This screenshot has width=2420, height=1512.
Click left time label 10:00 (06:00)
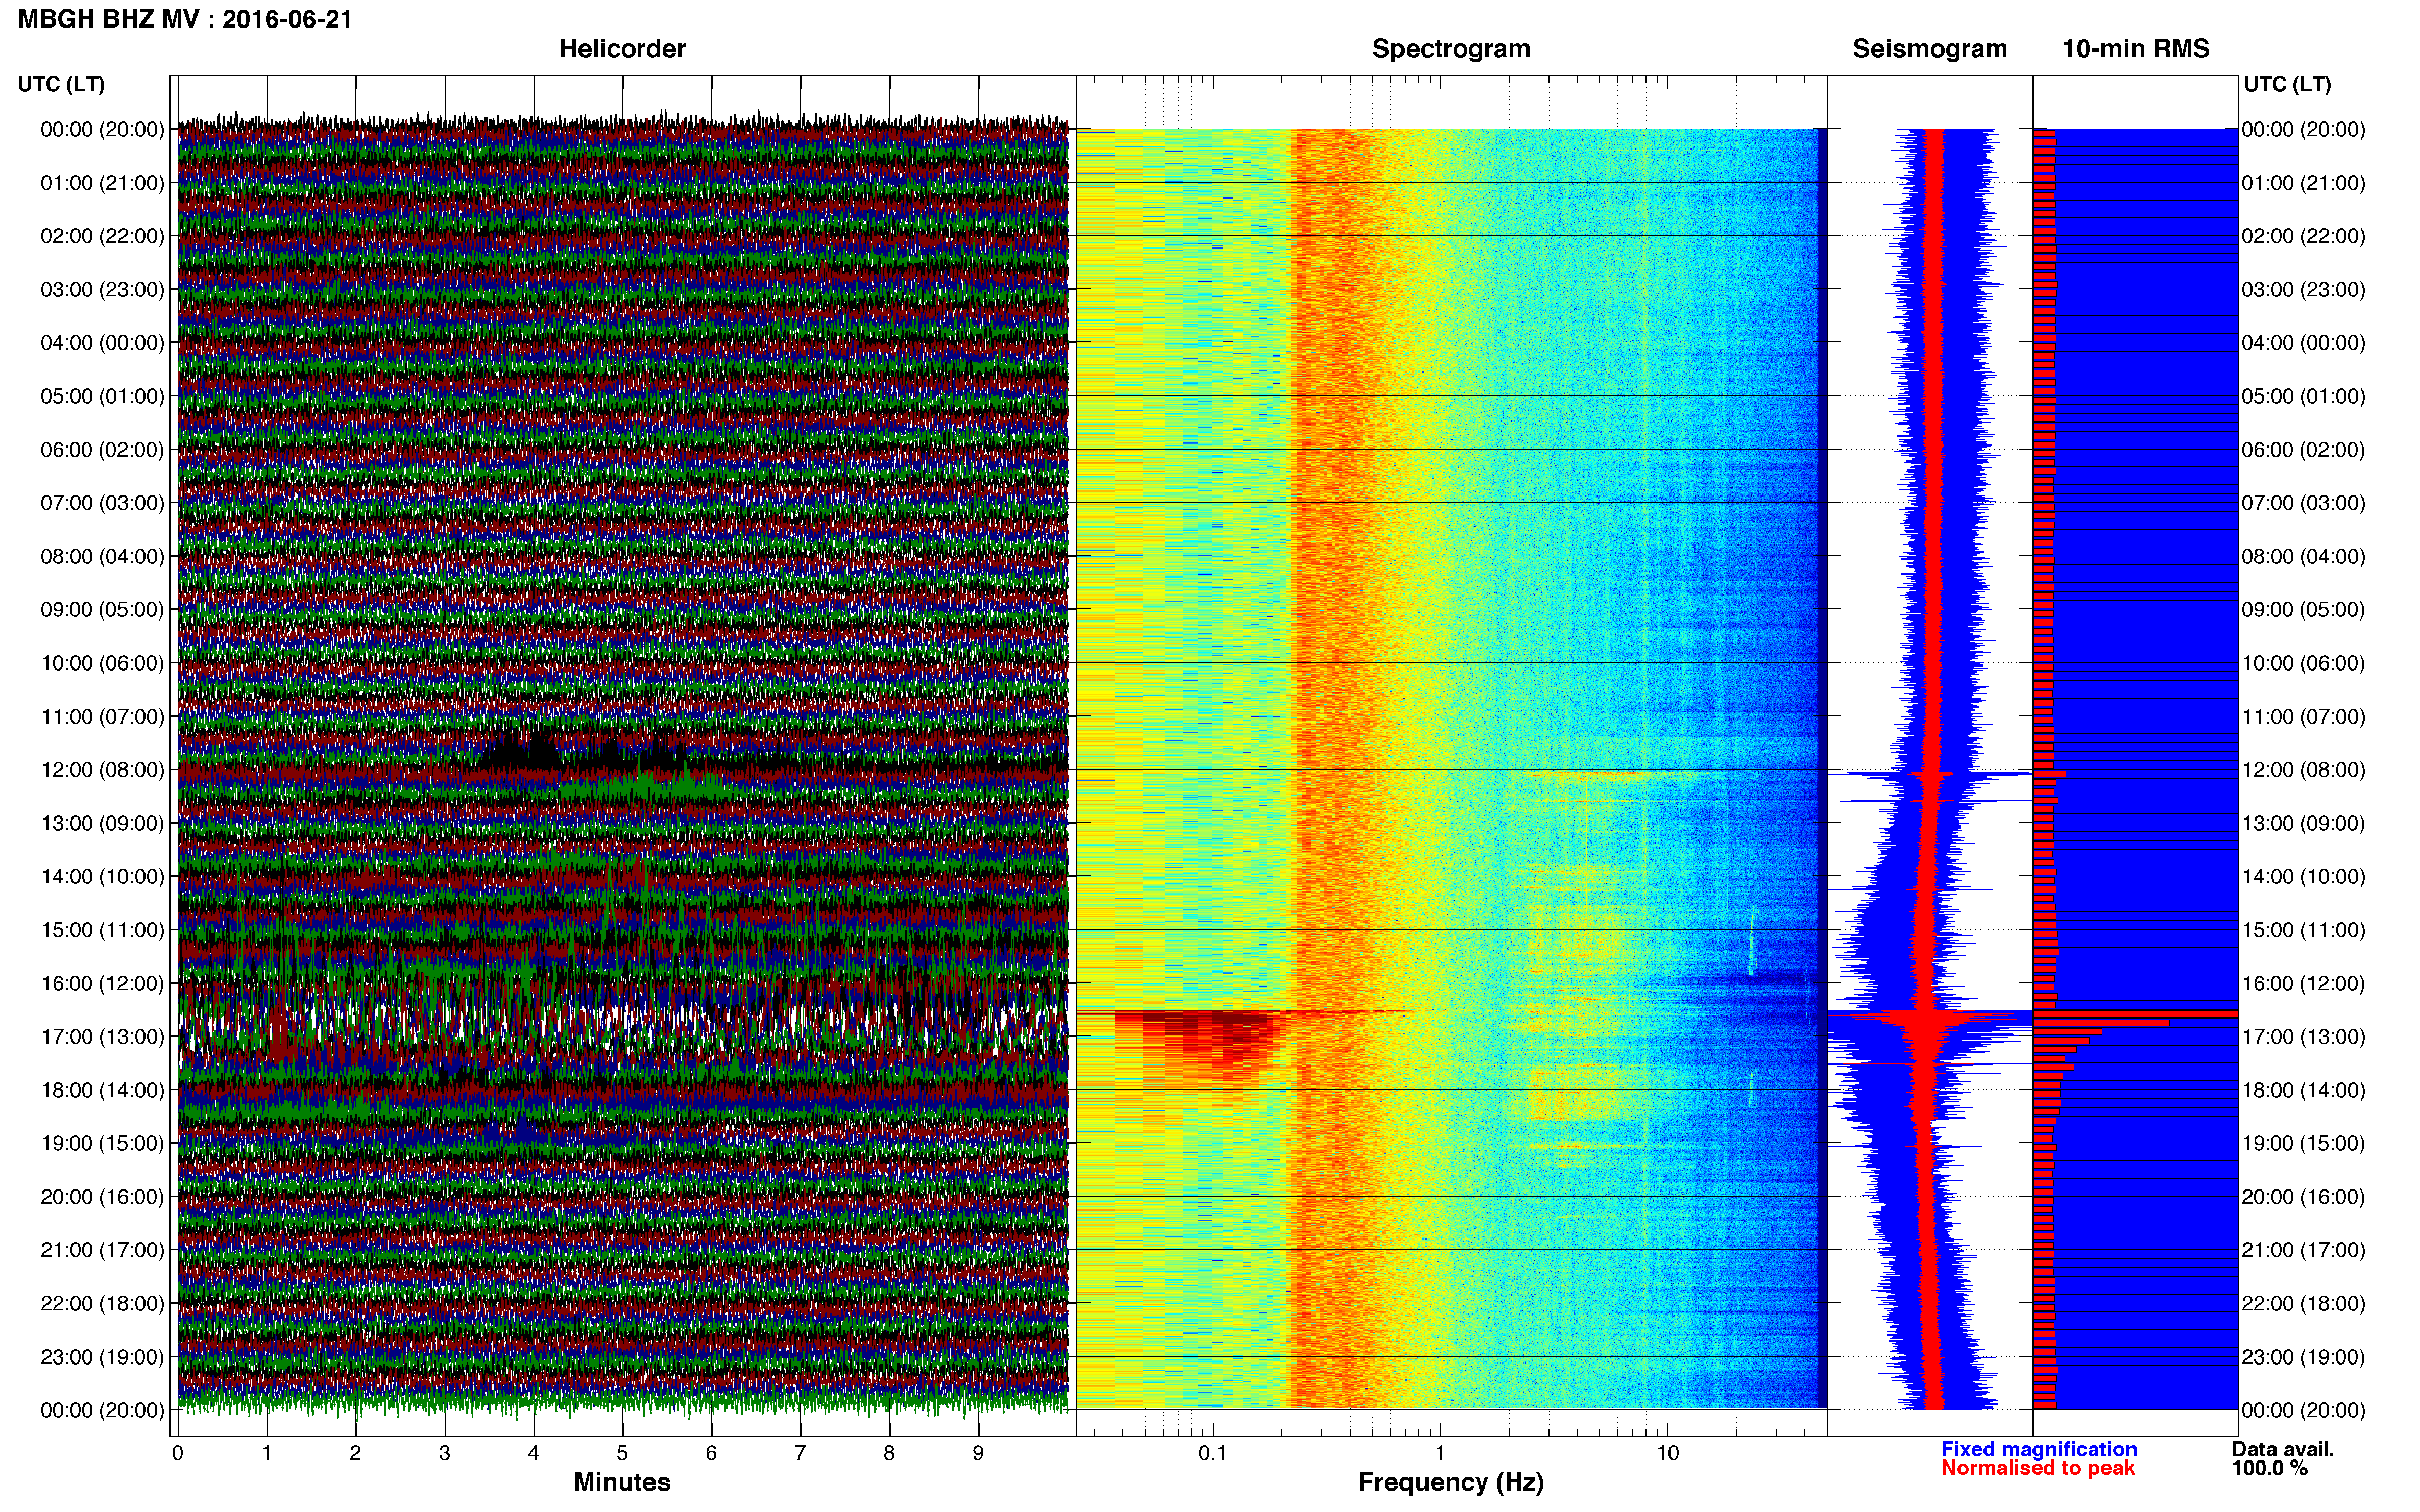click(x=102, y=663)
